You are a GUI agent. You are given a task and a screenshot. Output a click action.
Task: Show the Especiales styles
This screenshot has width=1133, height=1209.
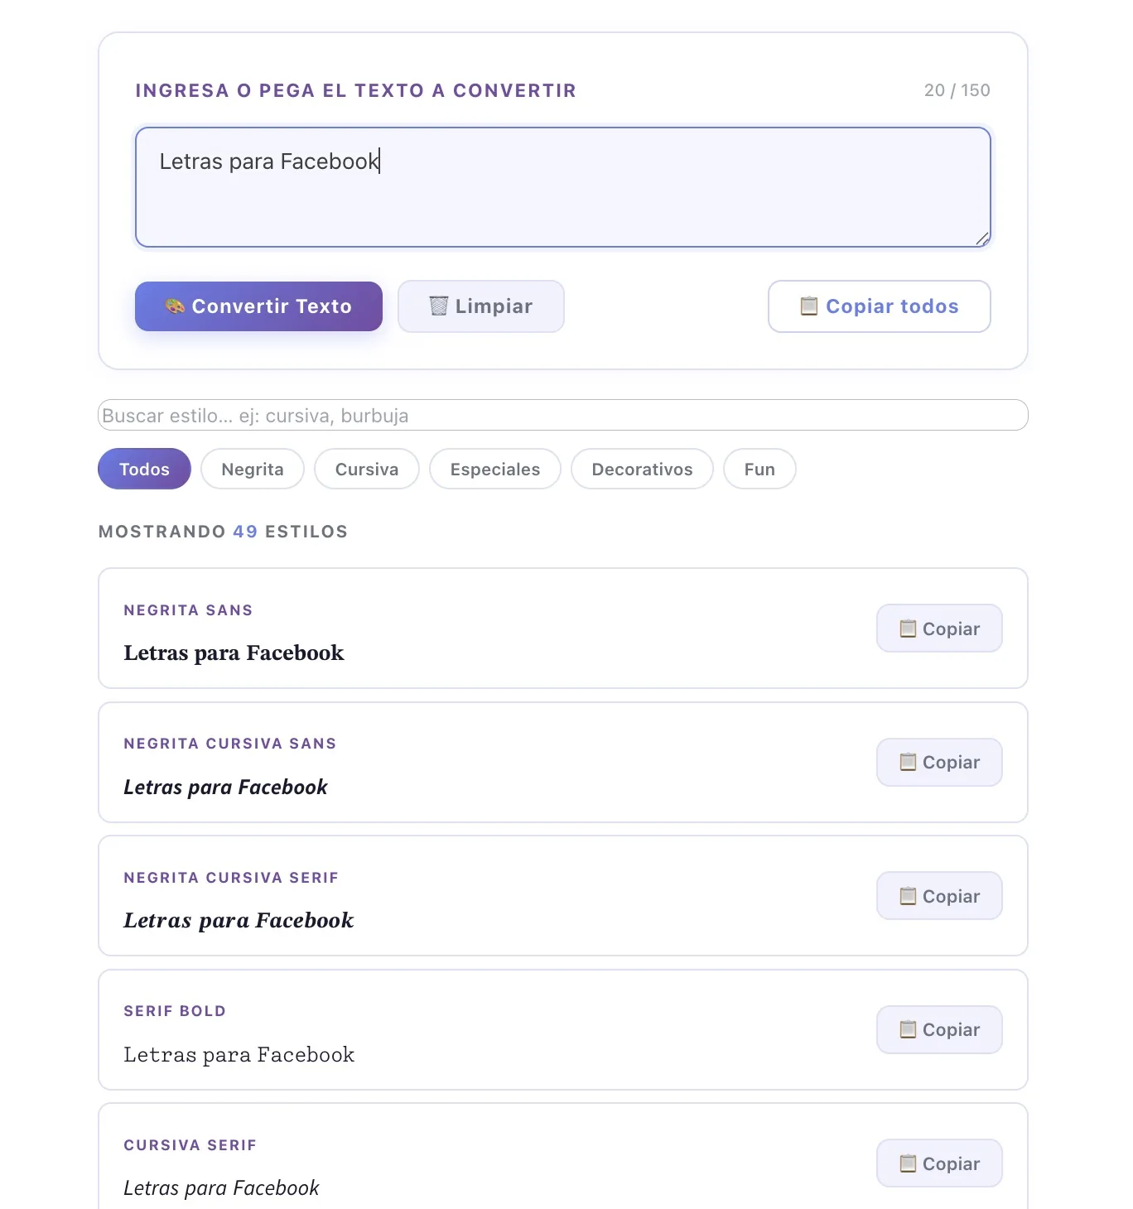click(494, 470)
